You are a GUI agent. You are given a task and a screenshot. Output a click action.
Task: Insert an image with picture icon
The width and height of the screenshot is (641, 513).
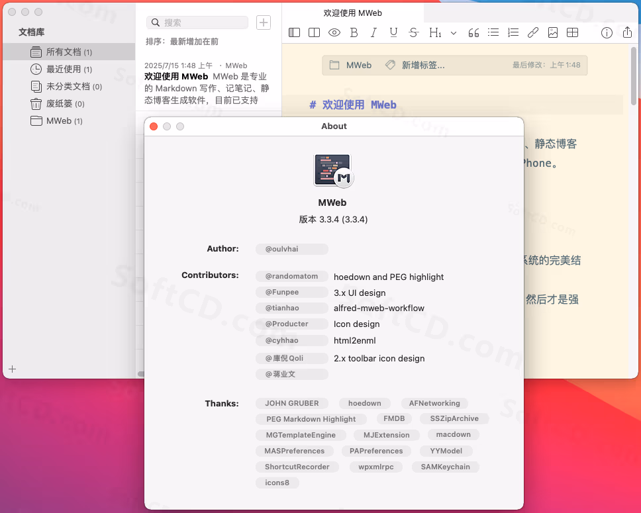(553, 32)
